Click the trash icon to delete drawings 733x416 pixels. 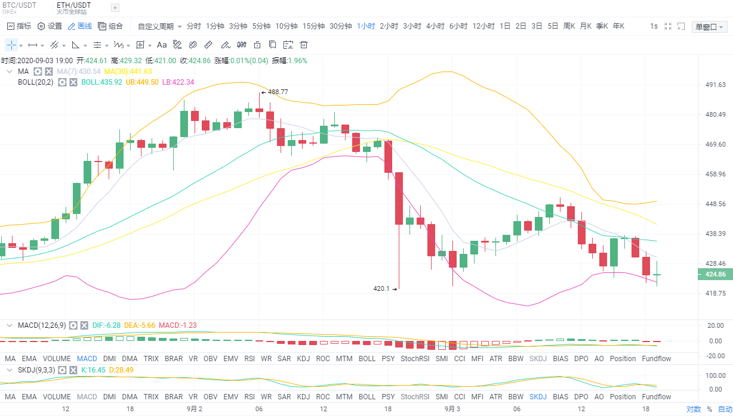click(x=304, y=45)
